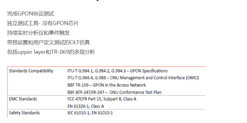Screen dimensions: 247x123
Task: Click the blue diamond icon at top
Action: (98, 1)
